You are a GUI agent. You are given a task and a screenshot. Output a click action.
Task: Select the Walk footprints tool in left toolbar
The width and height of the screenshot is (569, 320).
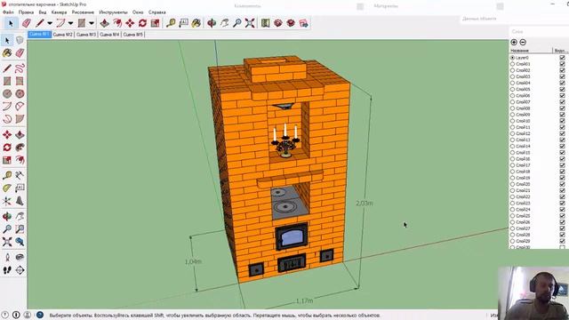[x=7, y=270]
